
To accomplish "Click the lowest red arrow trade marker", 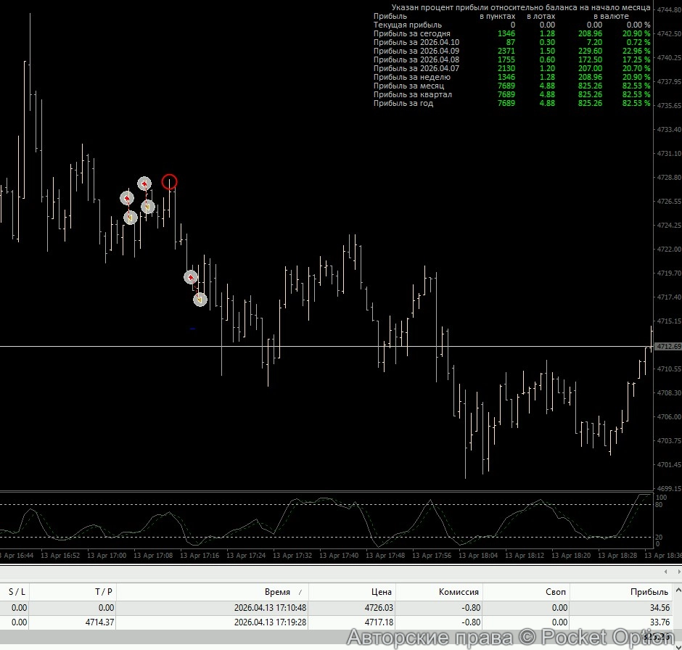I will point(190,277).
